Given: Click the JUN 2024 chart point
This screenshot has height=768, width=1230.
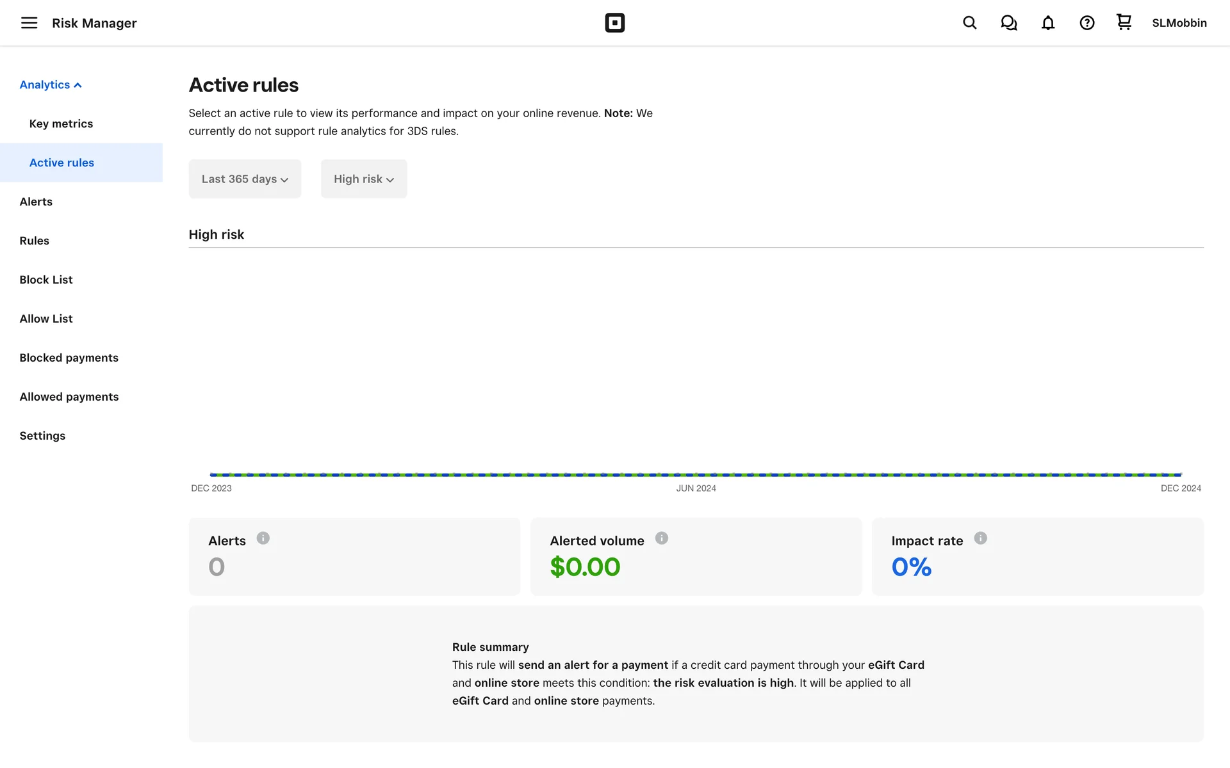Looking at the screenshot, I should 696,475.
